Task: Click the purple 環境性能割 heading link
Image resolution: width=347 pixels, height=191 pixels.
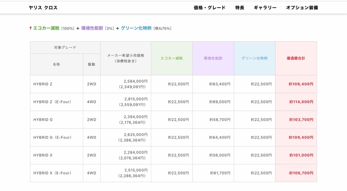Action: point(92,28)
